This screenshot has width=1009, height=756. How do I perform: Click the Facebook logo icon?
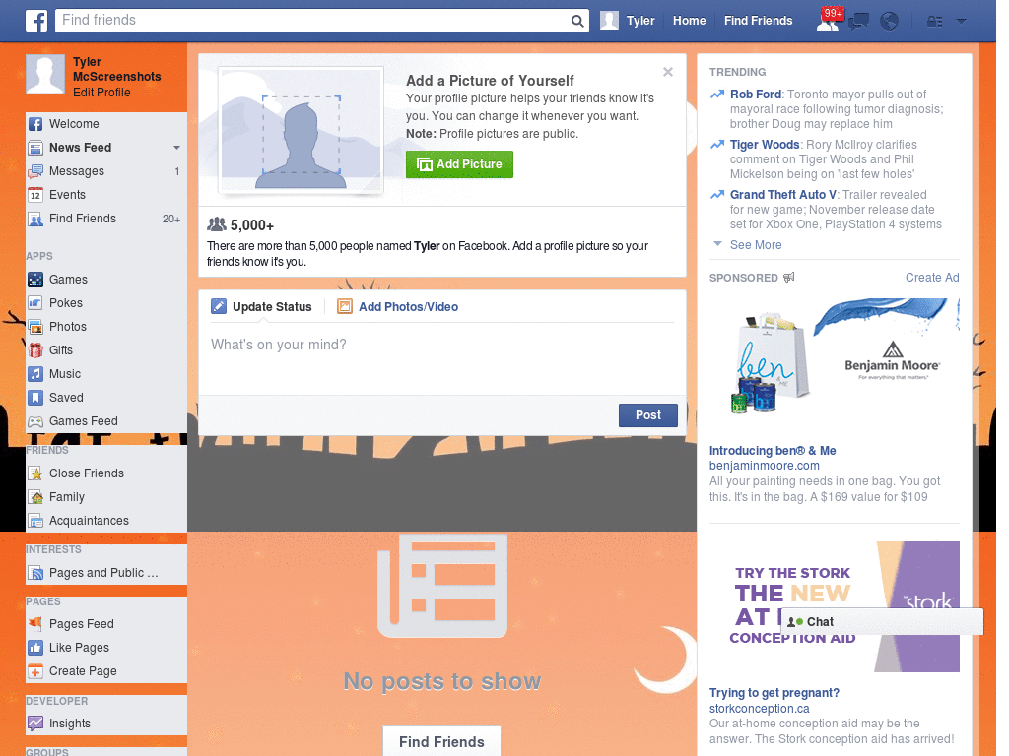tap(36, 21)
